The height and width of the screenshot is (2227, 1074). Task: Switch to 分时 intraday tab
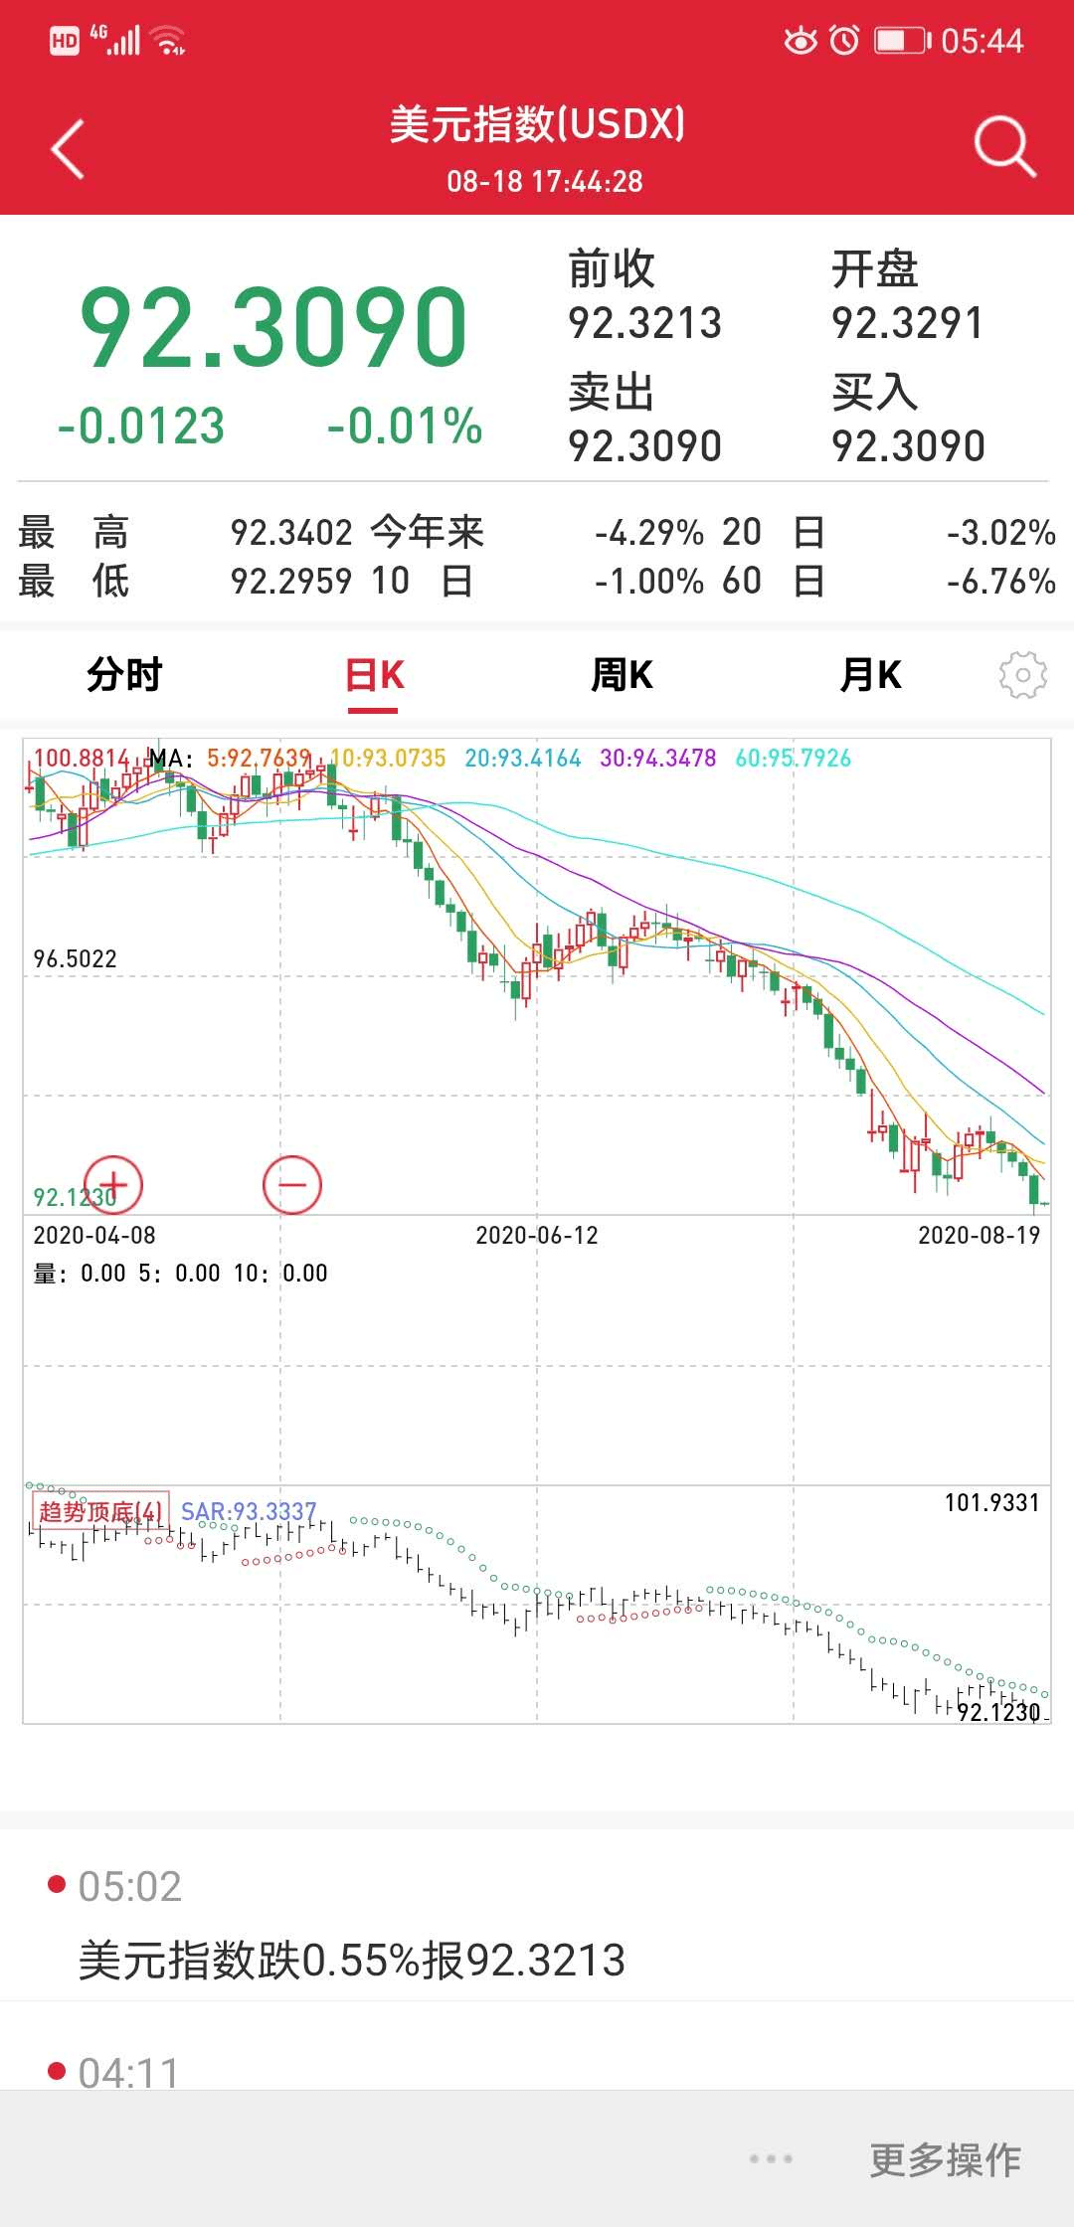[124, 675]
